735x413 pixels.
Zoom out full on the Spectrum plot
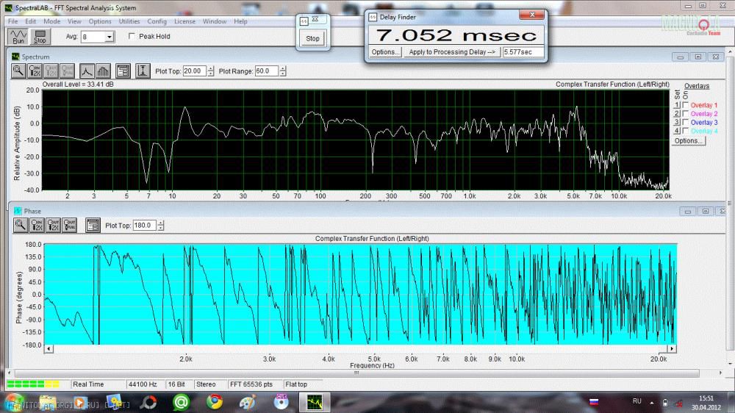click(68, 71)
